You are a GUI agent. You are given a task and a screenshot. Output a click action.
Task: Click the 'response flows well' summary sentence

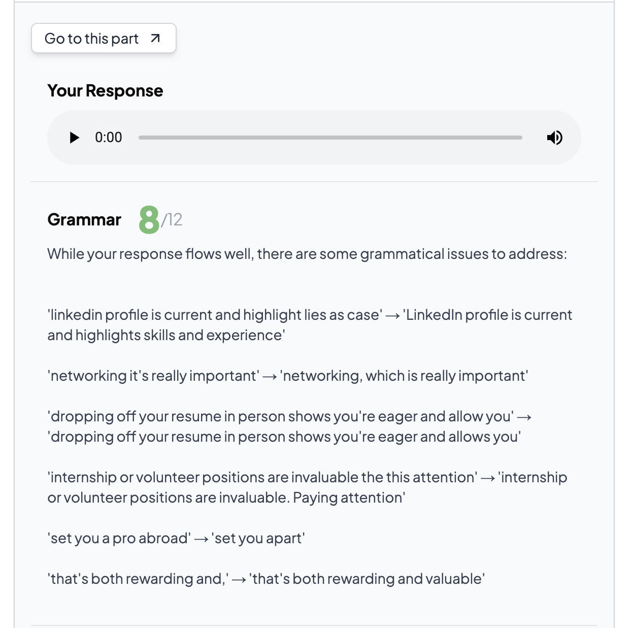coord(307,254)
